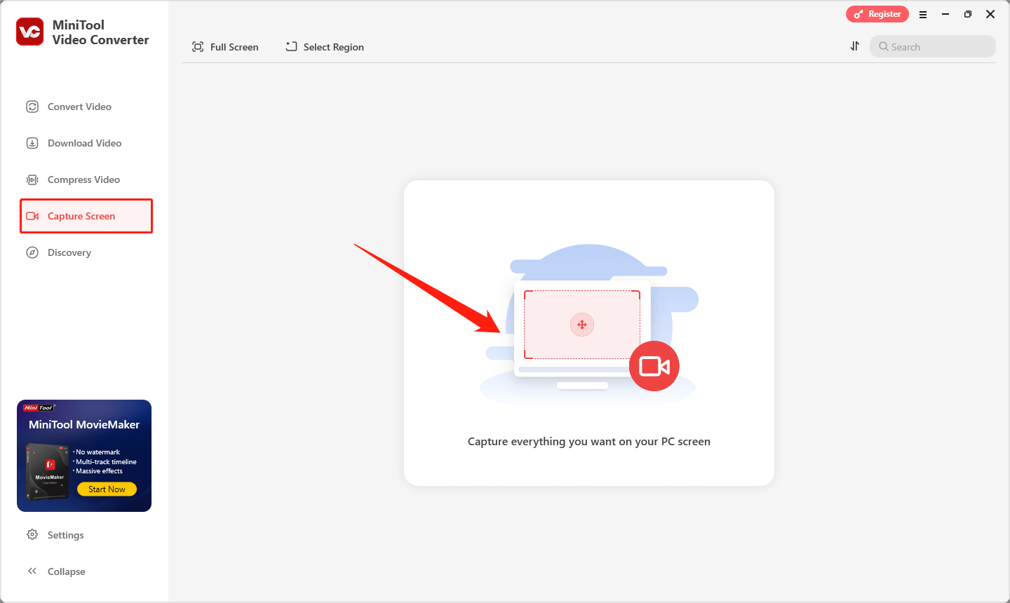Image resolution: width=1010 pixels, height=603 pixels.
Task: Minimize the application window
Action: (945, 14)
